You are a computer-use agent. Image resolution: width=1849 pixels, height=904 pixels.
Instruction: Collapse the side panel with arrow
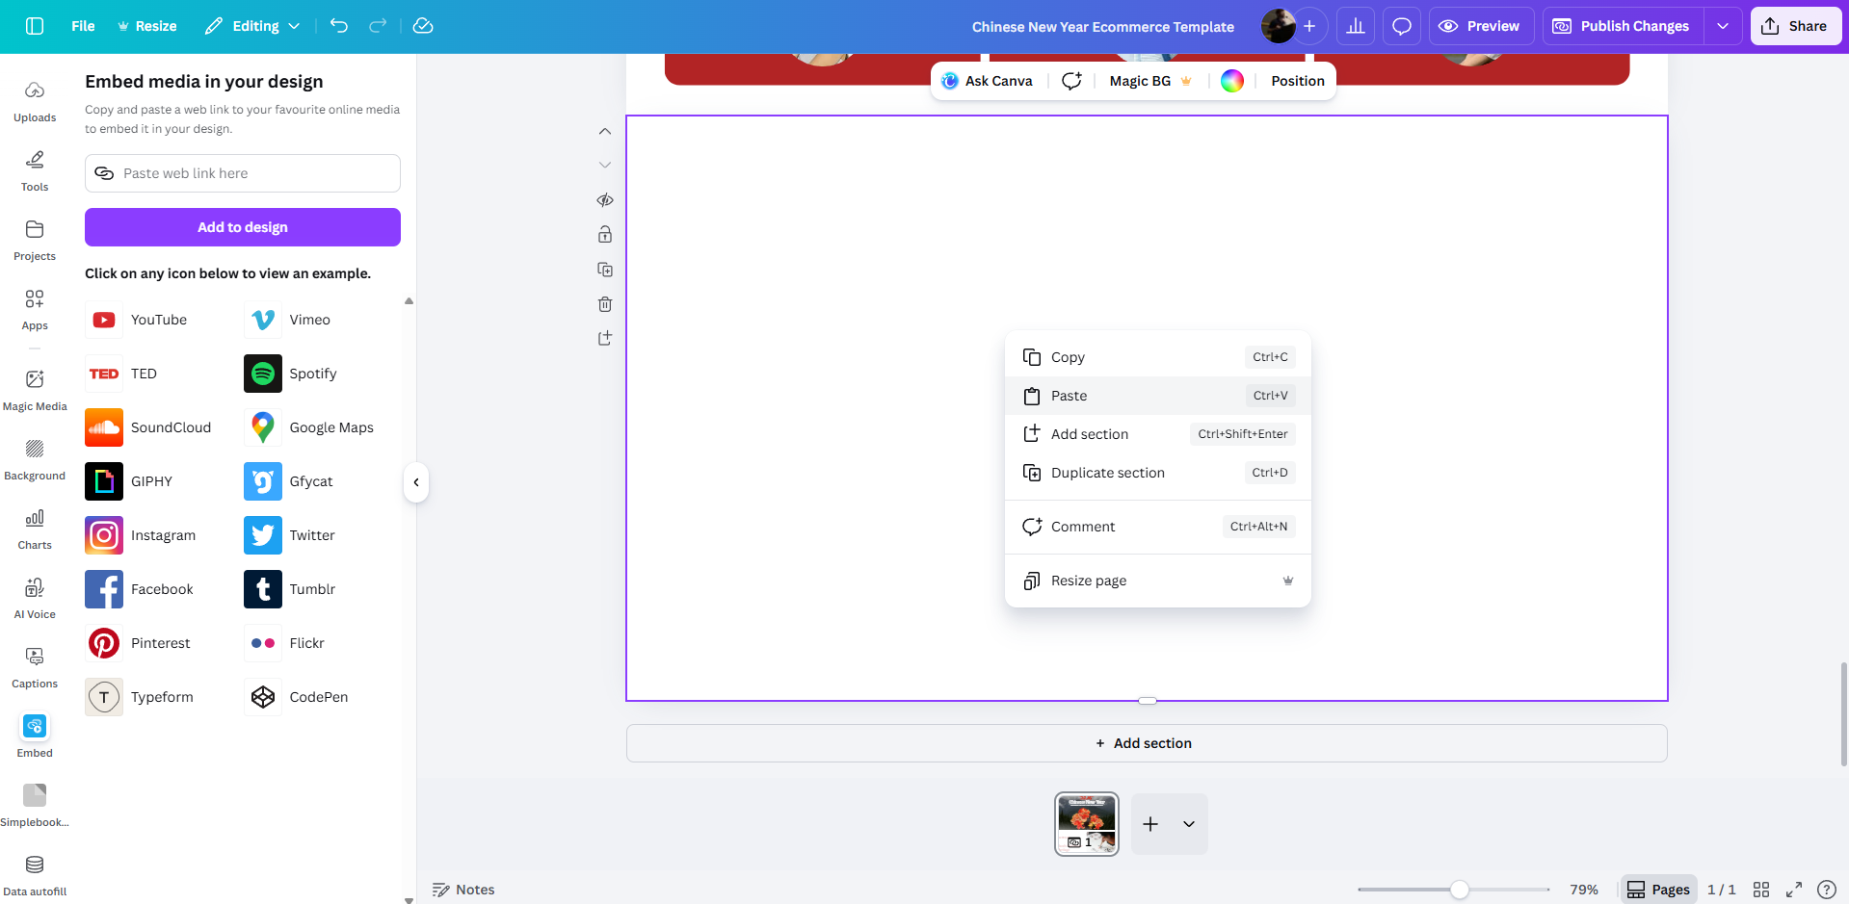pos(416,482)
